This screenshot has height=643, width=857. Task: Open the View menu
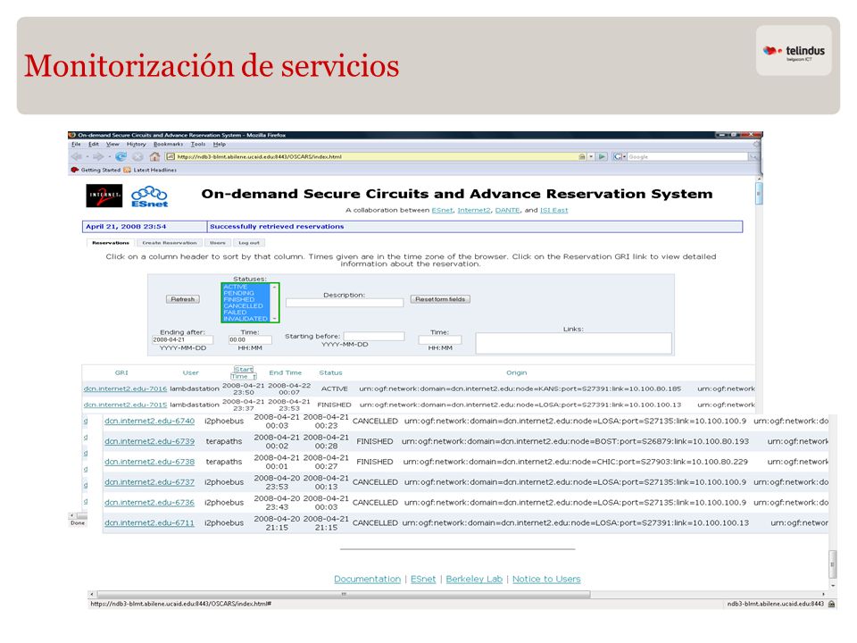112,145
